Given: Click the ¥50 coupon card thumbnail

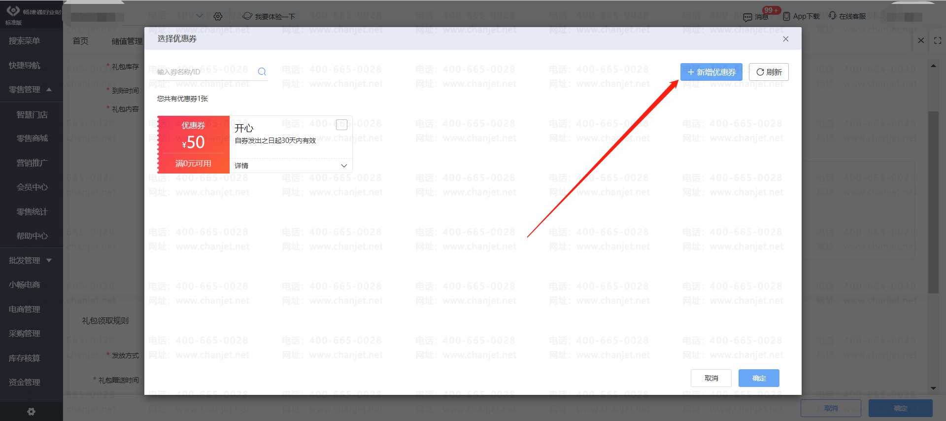Looking at the screenshot, I should point(193,144).
